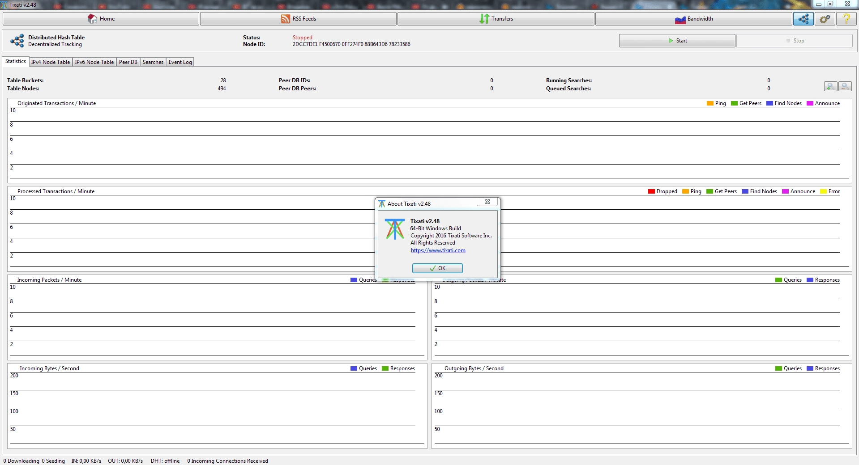859x465 pixels.
Task: Click 'OUT: 0,00 KB/s' in status bar
Action: click(125, 461)
